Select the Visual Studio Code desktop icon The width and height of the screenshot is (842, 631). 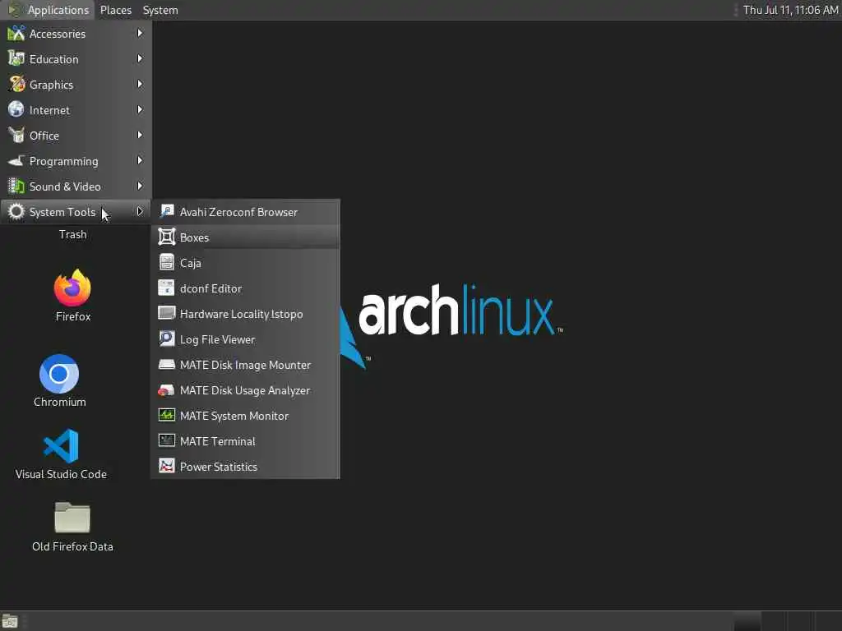61,446
